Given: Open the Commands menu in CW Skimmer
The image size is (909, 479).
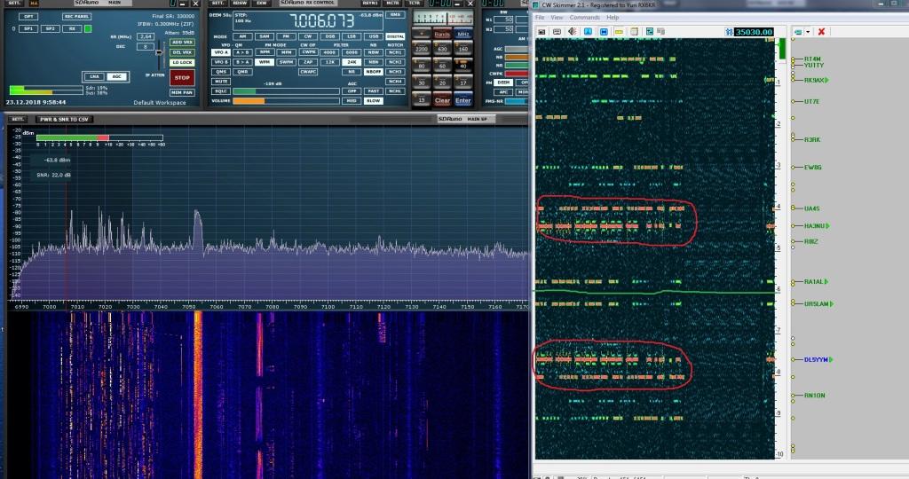Looking at the screenshot, I should pyautogui.click(x=584, y=18).
